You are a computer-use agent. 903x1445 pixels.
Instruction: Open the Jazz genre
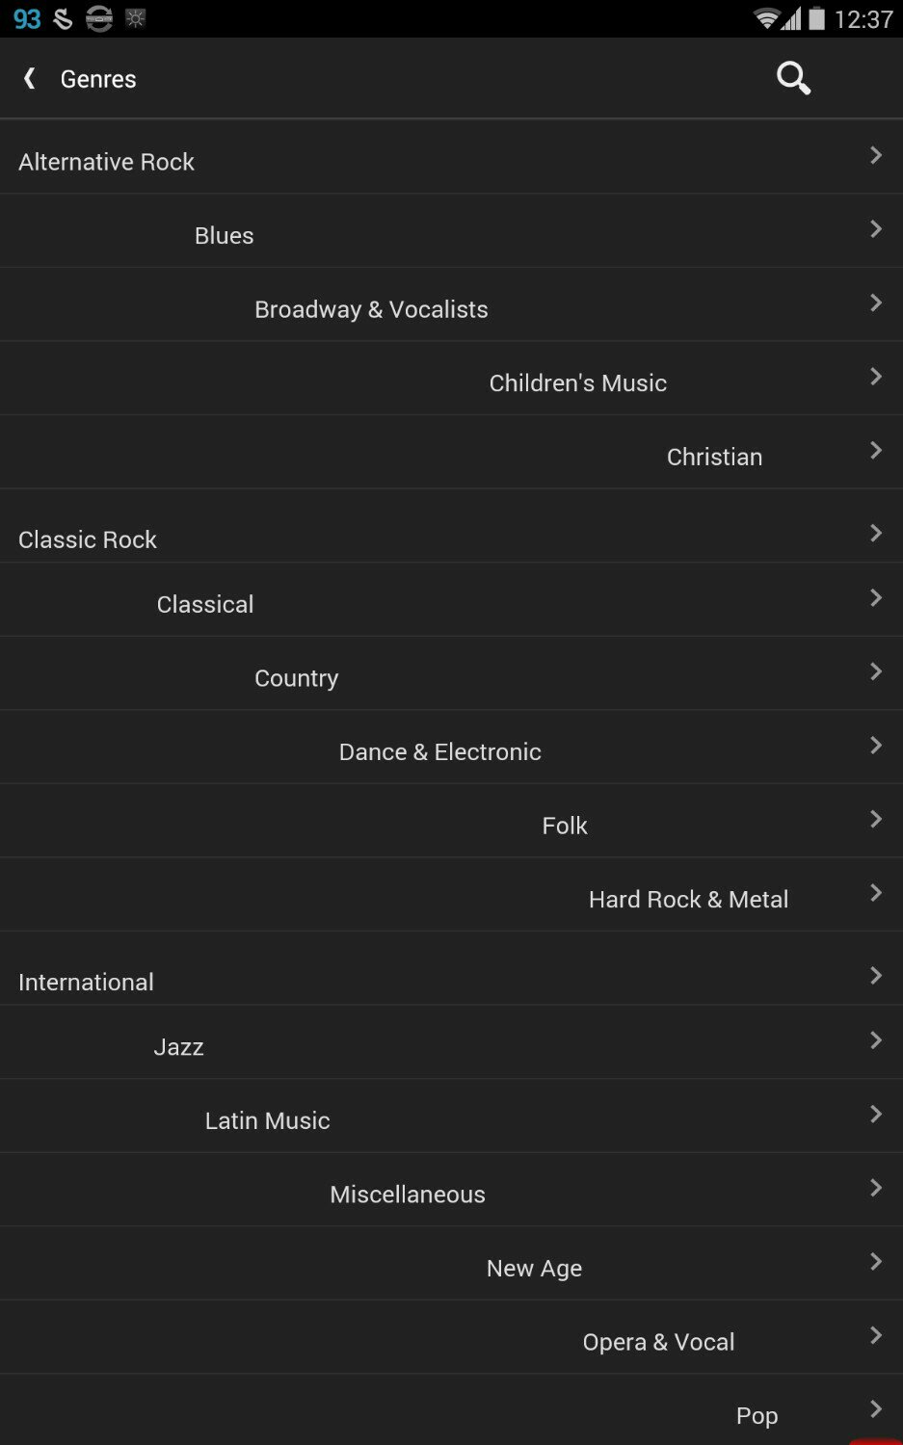click(178, 1047)
